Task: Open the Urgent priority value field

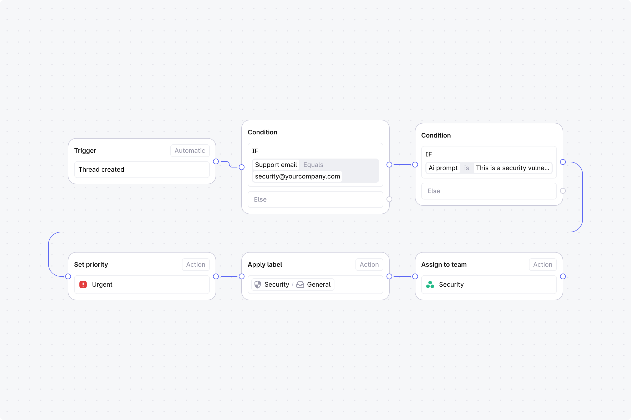Action: point(142,285)
